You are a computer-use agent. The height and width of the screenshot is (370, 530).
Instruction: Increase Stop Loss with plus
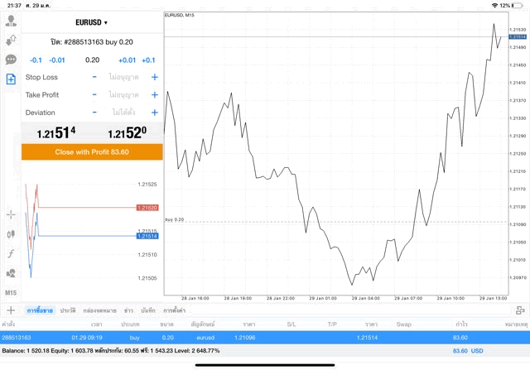point(155,77)
